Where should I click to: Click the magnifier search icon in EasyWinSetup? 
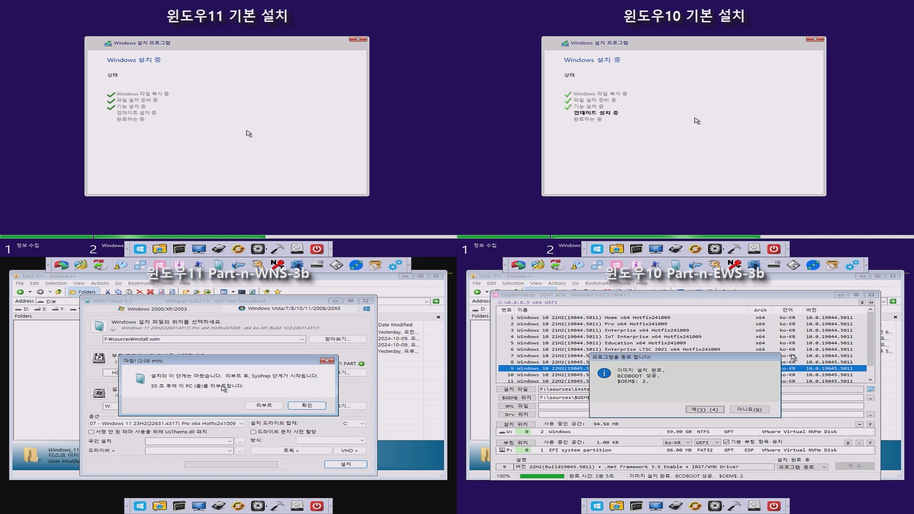[871, 389]
